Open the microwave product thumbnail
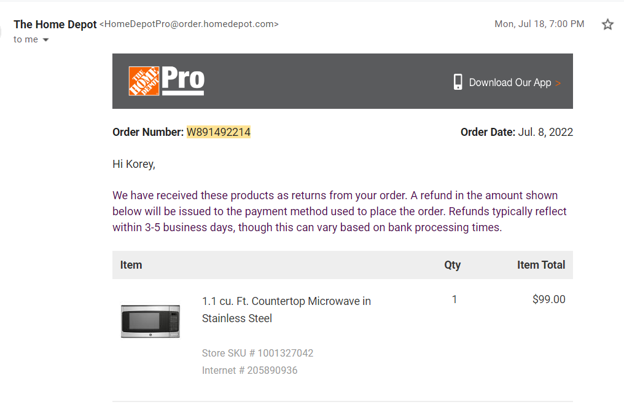This screenshot has height=415, width=624. [150, 322]
